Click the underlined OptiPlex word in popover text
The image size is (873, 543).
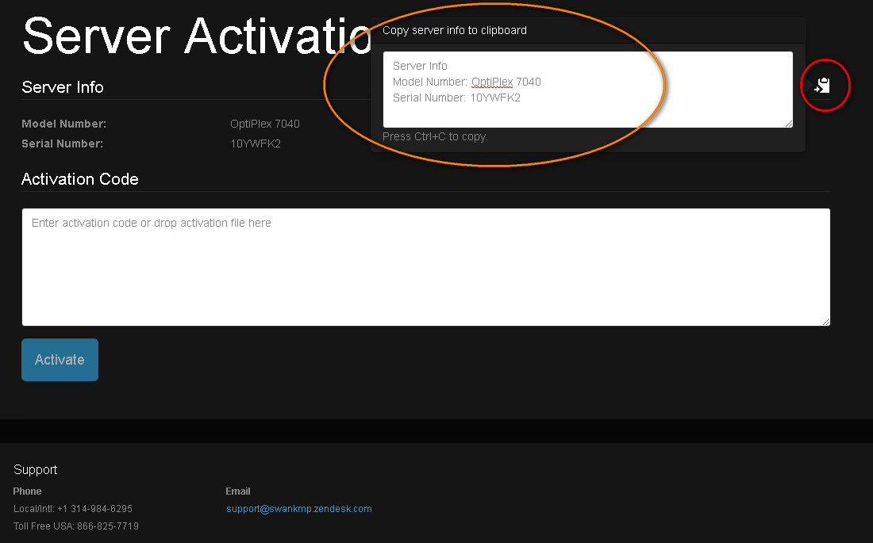point(492,82)
